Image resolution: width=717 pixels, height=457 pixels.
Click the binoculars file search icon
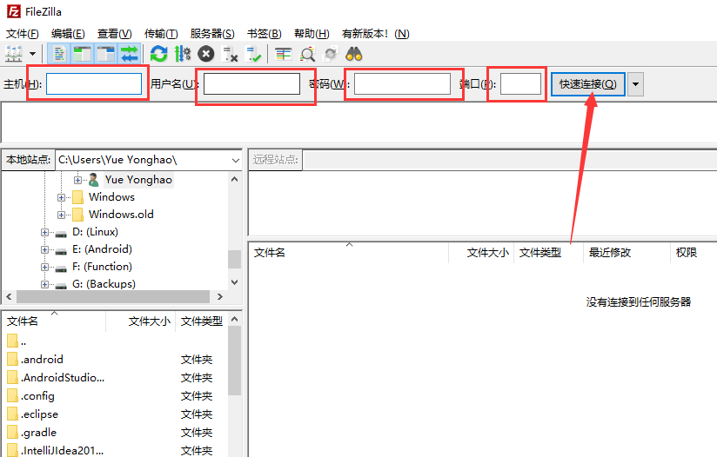354,55
